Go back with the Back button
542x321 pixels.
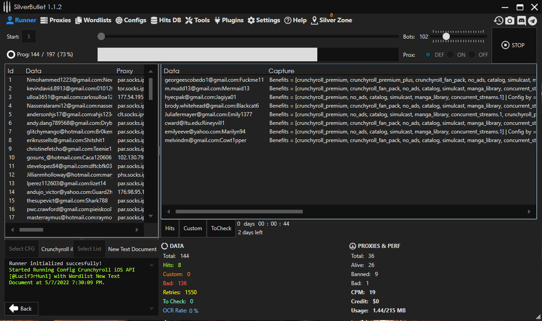pos(21,309)
